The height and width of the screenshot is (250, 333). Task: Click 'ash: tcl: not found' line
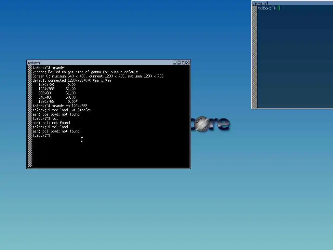(x=51, y=123)
